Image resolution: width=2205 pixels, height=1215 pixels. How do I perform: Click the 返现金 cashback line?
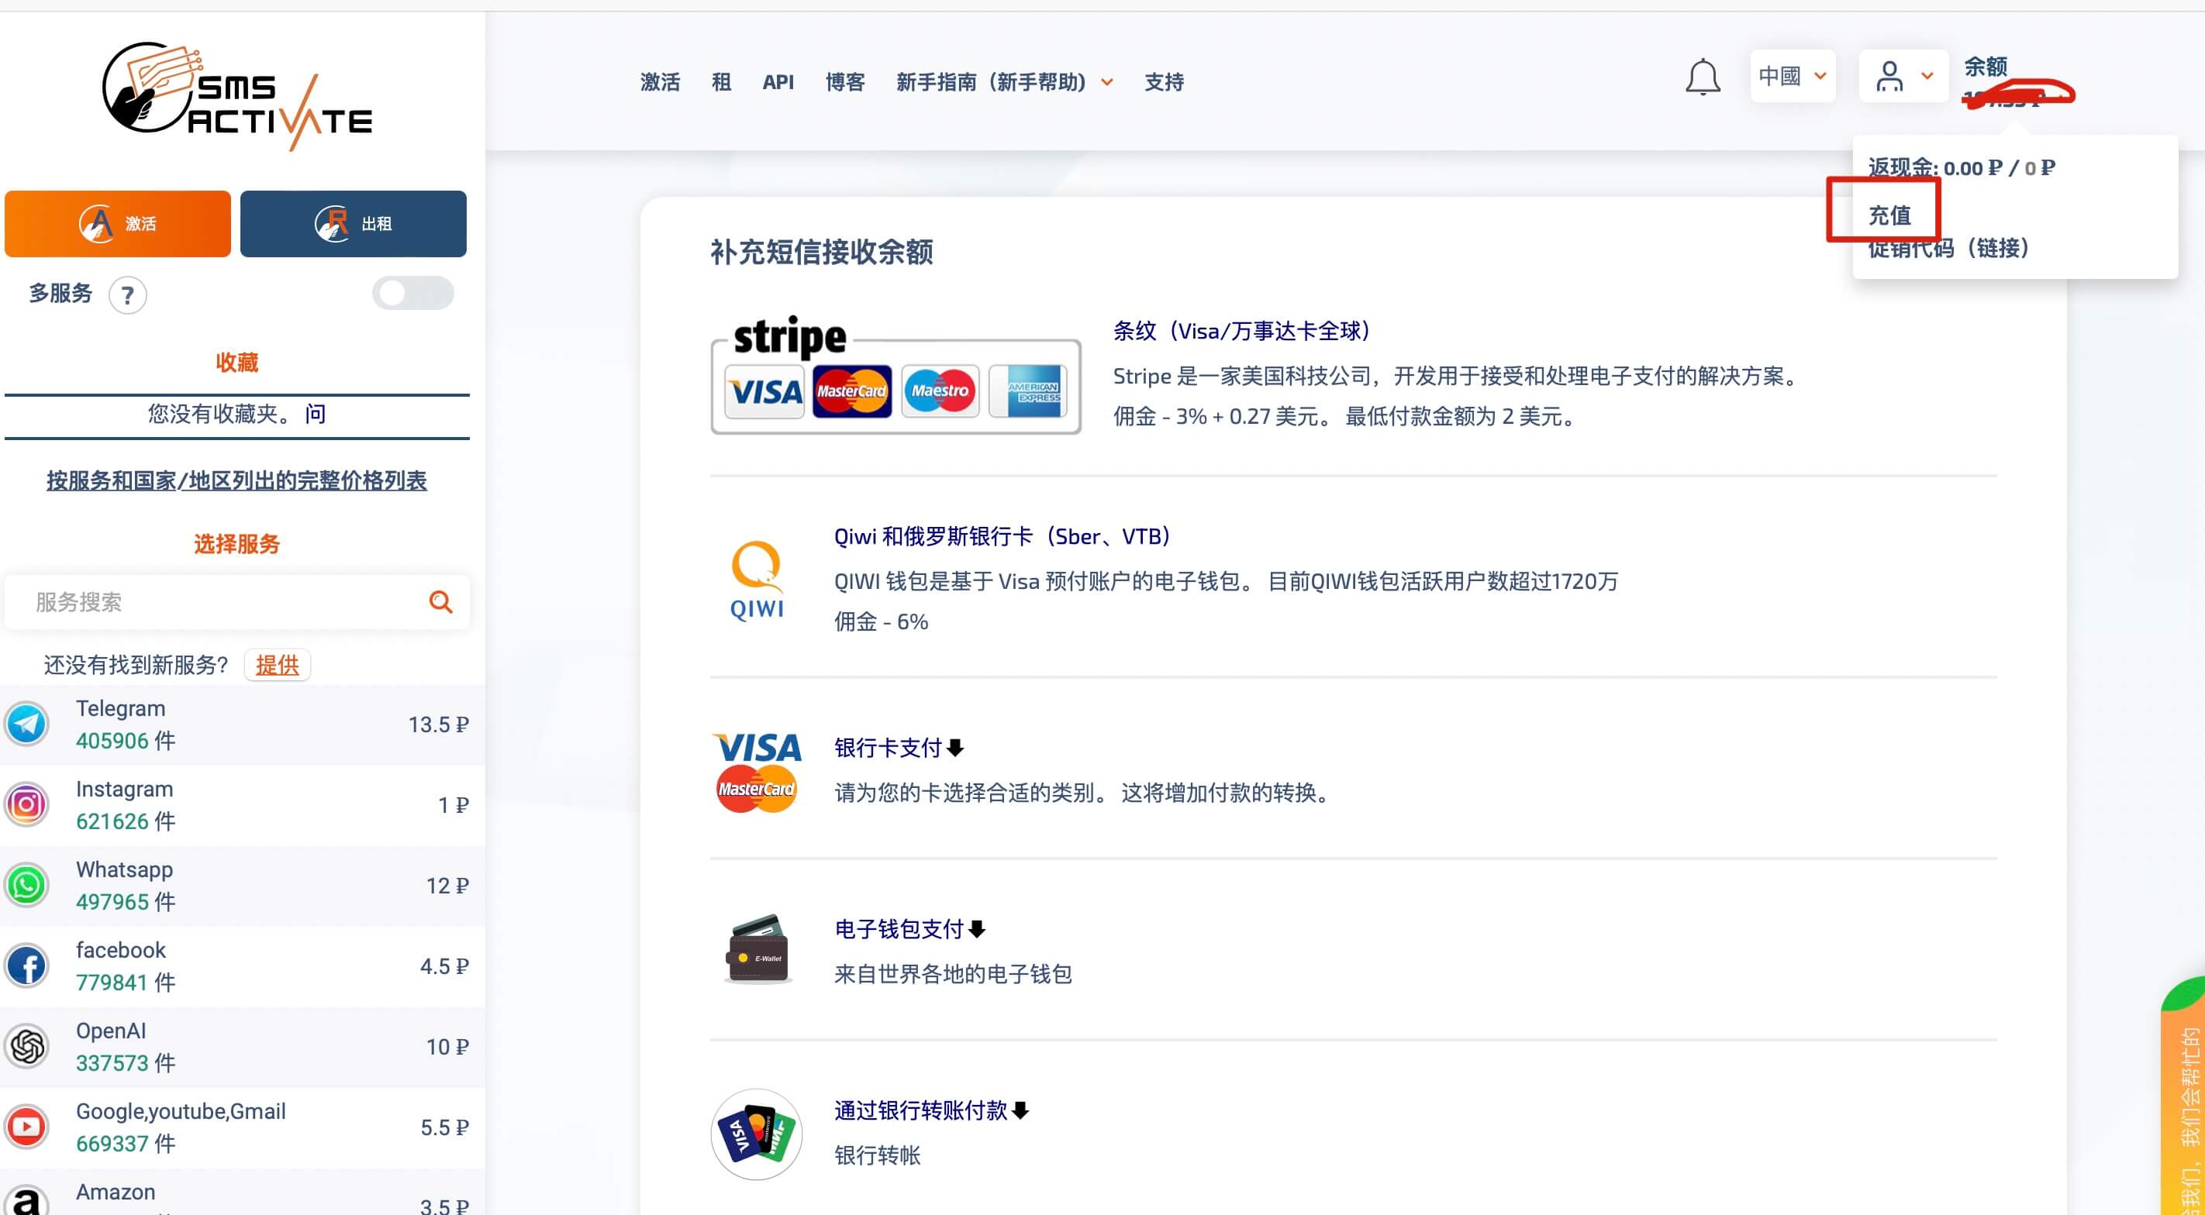(x=1962, y=167)
